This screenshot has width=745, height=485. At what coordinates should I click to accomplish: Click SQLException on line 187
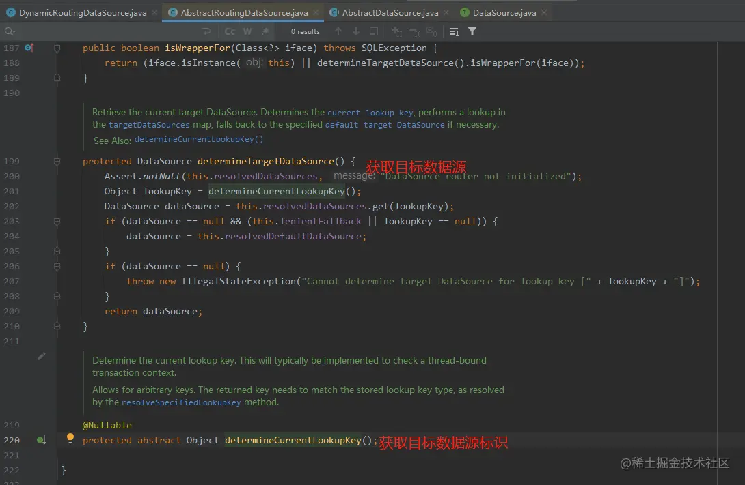point(394,48)
